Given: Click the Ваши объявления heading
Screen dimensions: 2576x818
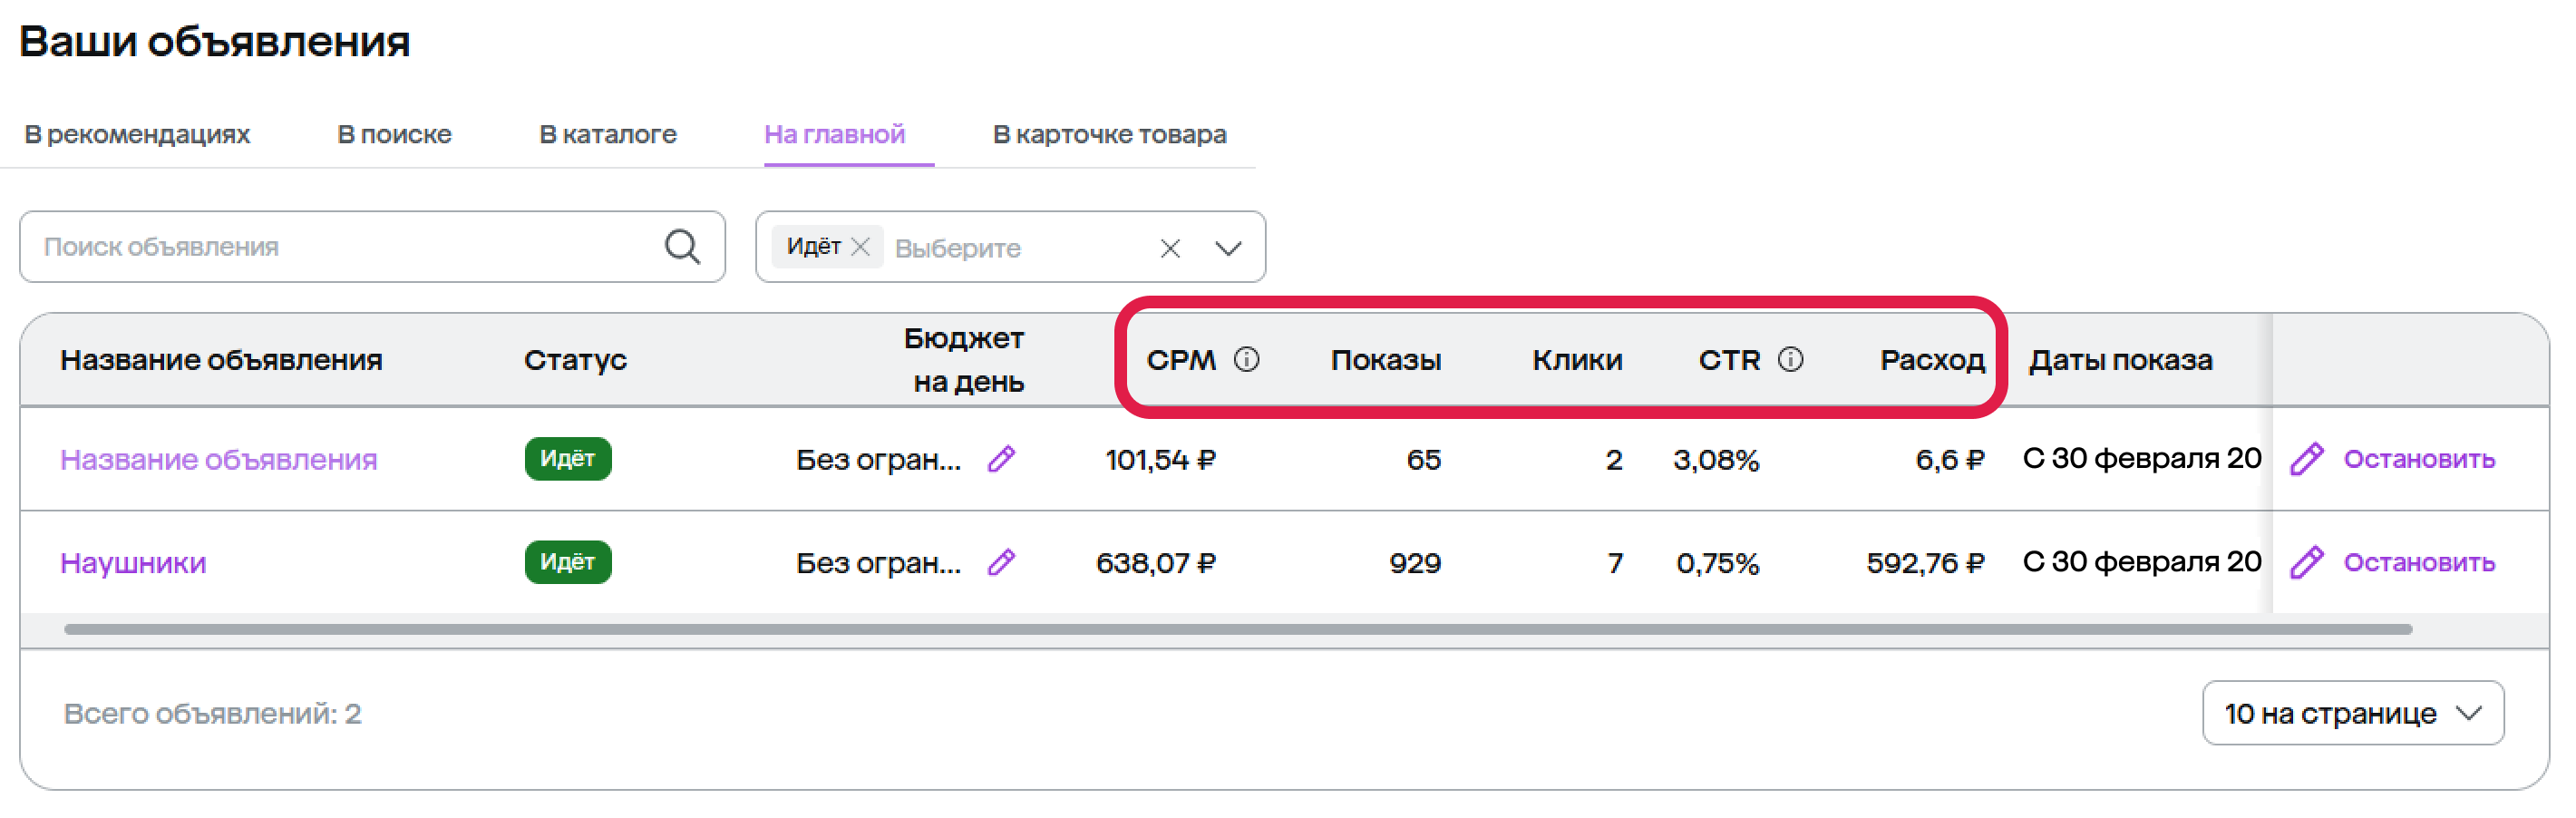Looking at the screenshot, I should 214,41.
